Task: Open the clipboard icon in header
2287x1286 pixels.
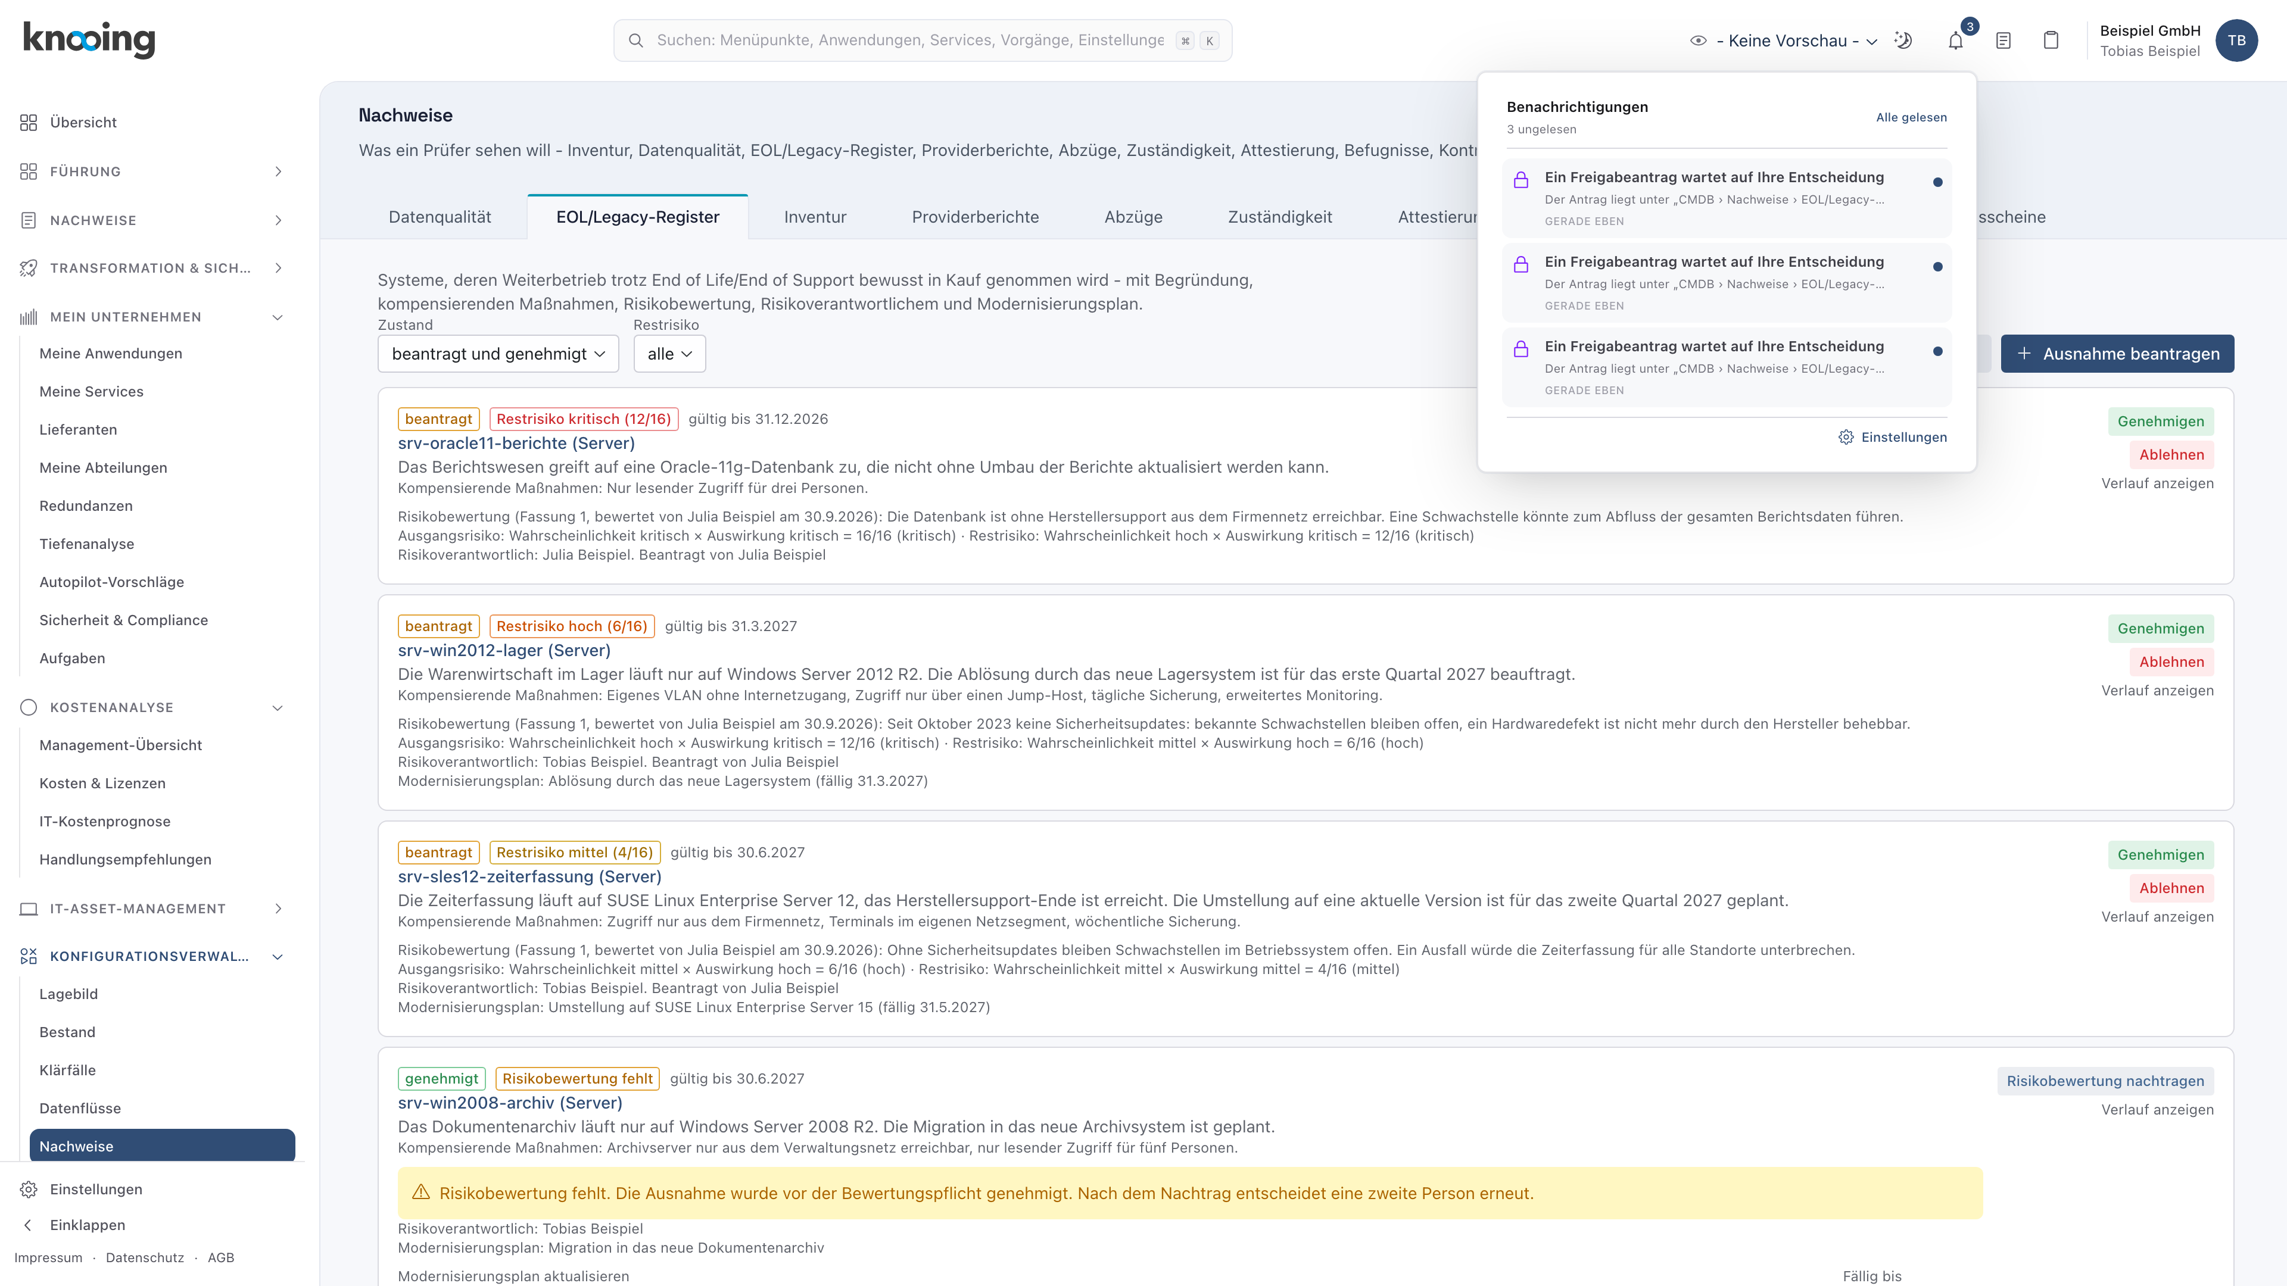Action: point(2051,41)
